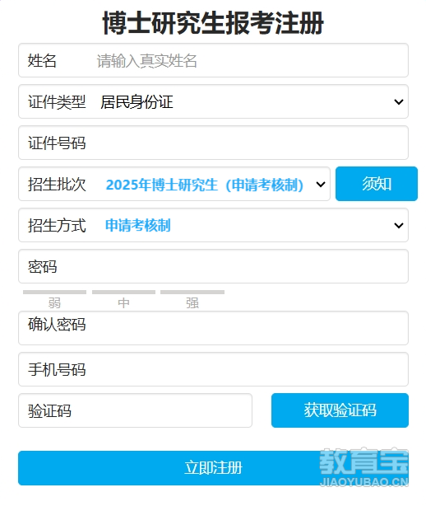The height and width of the screenshot is (506, 426).
Task: Click the chevron arrow of 证件类型 selector
Action: (x=399, y=102)
